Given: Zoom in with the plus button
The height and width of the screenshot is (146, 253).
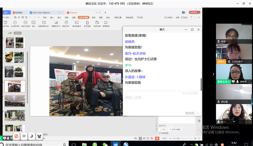Looking at the screenshot, I should coord(195,138).
